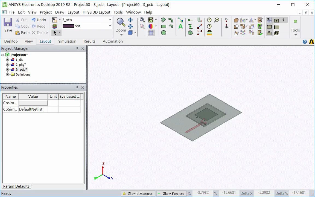
Task: Select 3_pcb* in Project Manager
Action: point(21,69)
